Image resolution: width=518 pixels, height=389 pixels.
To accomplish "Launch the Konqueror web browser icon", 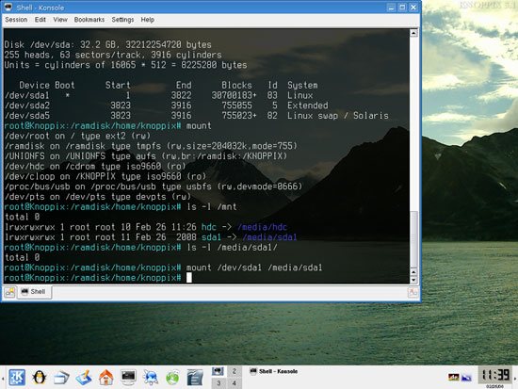I will pyautogui.click(x=151, y=377).
